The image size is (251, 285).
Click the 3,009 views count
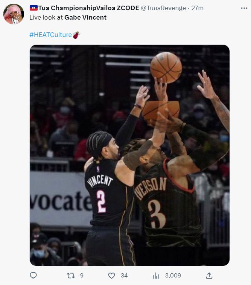[x=173, y=276]
